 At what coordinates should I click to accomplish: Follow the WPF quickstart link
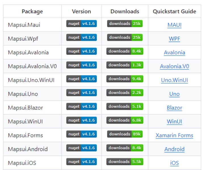click(x=174, y=39)
